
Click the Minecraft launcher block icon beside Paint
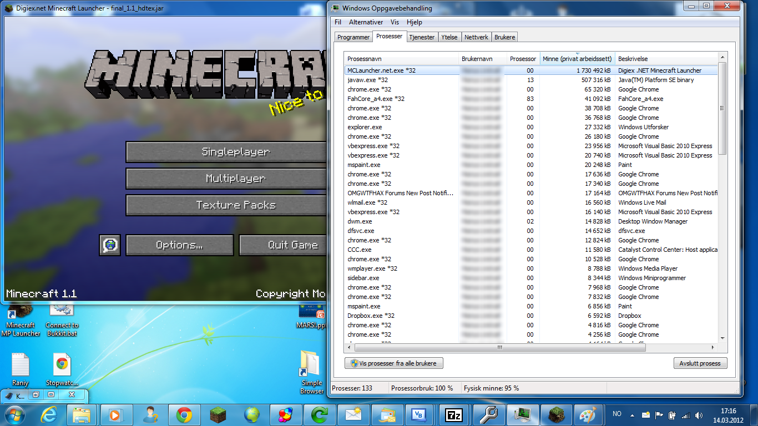click(555, 414)
